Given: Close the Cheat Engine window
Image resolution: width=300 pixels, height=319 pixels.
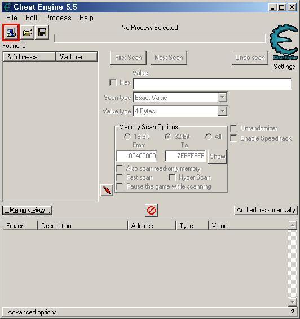Looking at the screenshot, I should pos(292,7).
